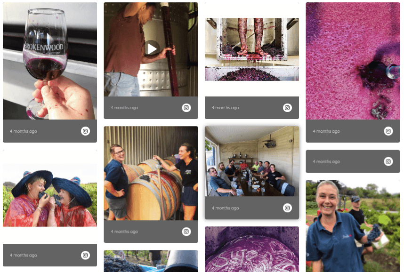
Task: Click '4 months ago' under Brokenwood glass photo
Action: 23,131
